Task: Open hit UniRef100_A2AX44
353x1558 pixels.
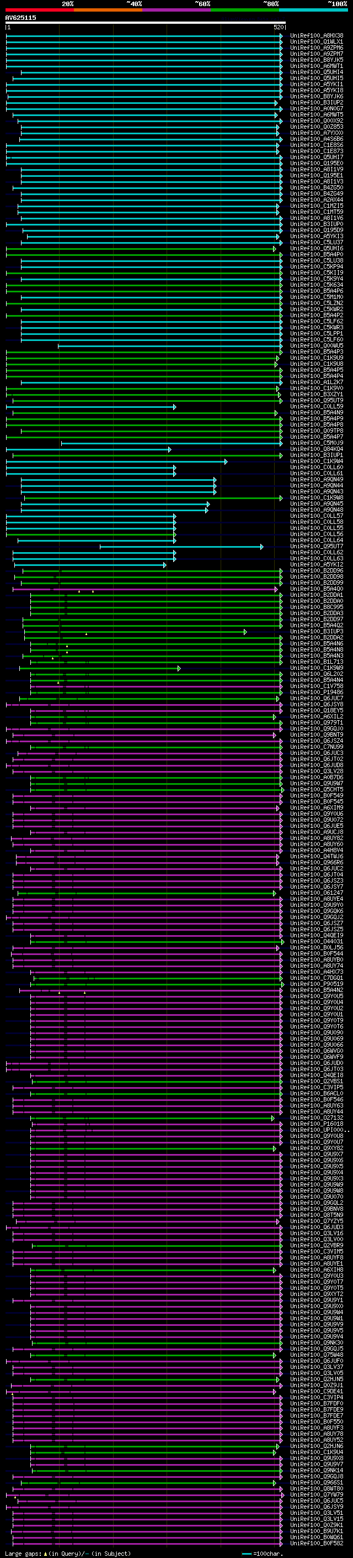Action: pos(317,200)
